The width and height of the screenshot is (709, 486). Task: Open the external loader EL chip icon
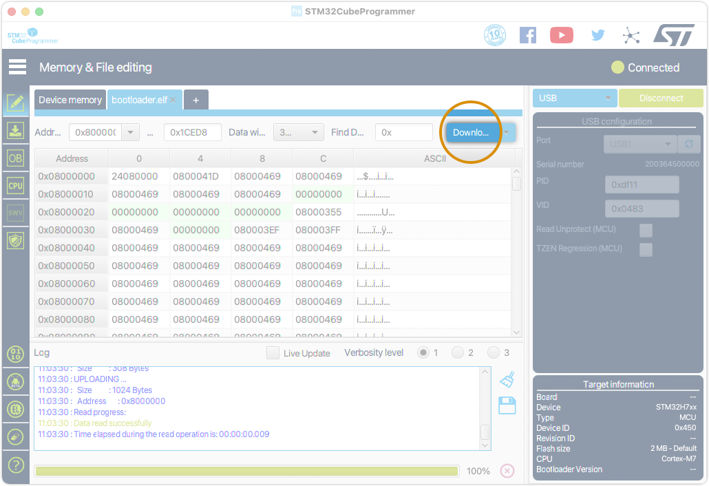pyautogui.click(x=16, y=410)
